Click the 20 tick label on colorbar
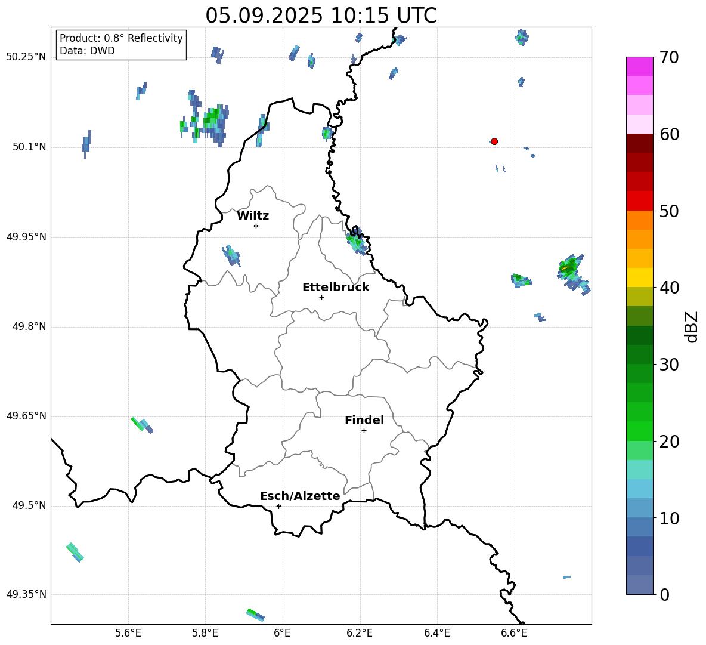 pos(668,442)
